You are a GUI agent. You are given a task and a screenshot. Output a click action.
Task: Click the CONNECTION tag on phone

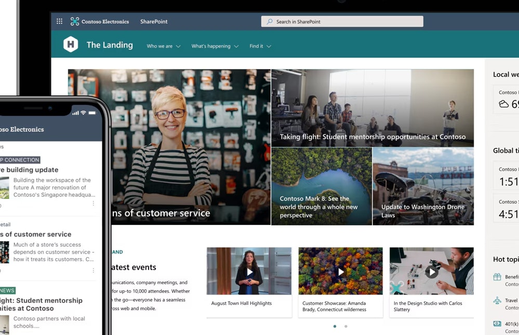tap(20, 160)
